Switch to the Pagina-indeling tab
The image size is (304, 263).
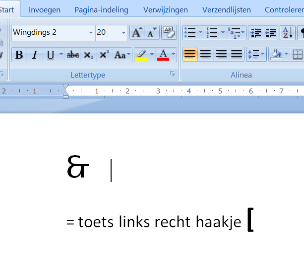click(101, 10)
